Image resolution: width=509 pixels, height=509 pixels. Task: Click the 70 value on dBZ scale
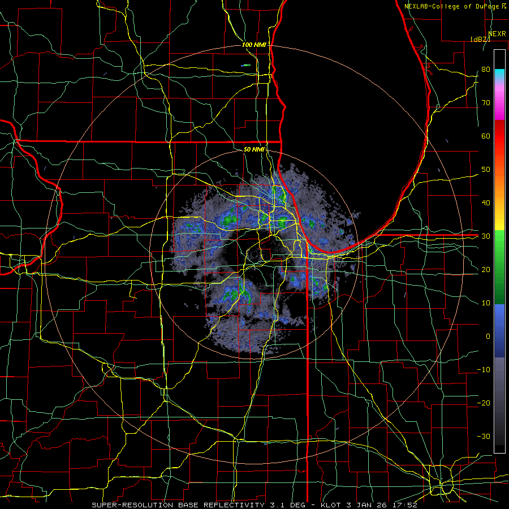(x=486, y=103)
